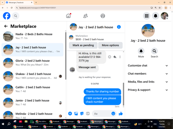This screenshot has height=129, width=173.
Task: Choose a GIF icon in composer
Action: [x=88, y=114]
